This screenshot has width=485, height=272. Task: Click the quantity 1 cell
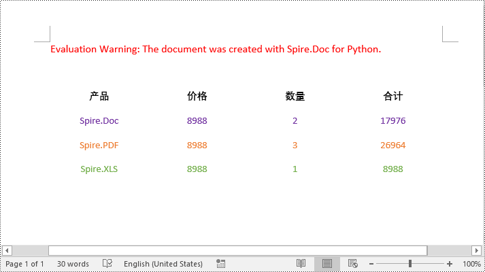295,169
